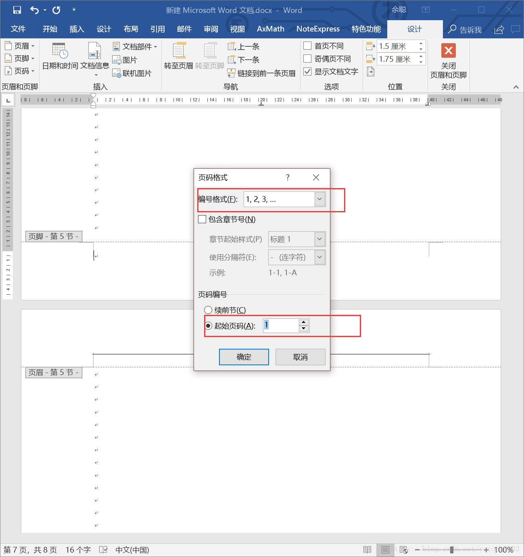Image resolution: width=524 pixels, height=557 pixels.
Task: Click the Share icon in the ribbon
Action: pyautogui.click(x=499, y=29)
